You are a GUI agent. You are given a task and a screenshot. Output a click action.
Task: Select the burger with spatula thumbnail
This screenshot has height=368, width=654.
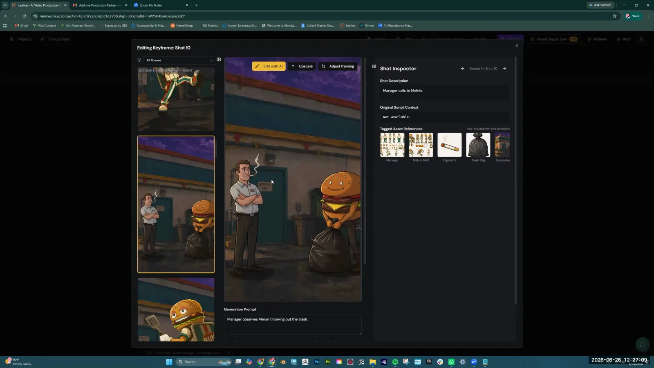(176, 310)
